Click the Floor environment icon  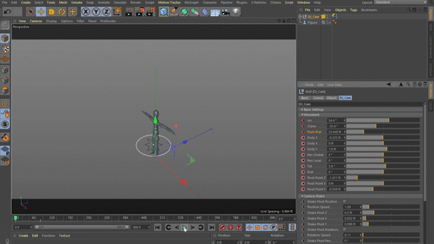pos(215,12)
